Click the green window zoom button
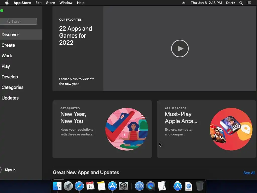The height and width of the screenshot is (193, 257). (2, 11)
